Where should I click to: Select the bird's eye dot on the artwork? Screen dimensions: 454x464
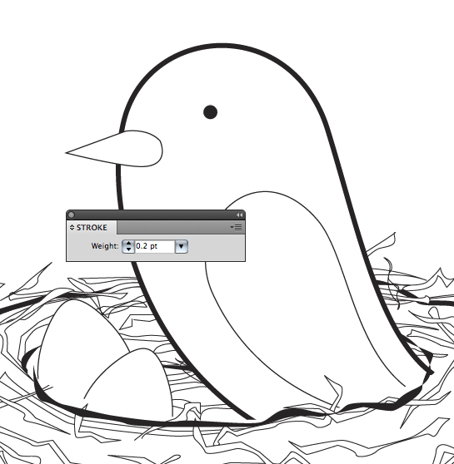click(x=210, y=112)
